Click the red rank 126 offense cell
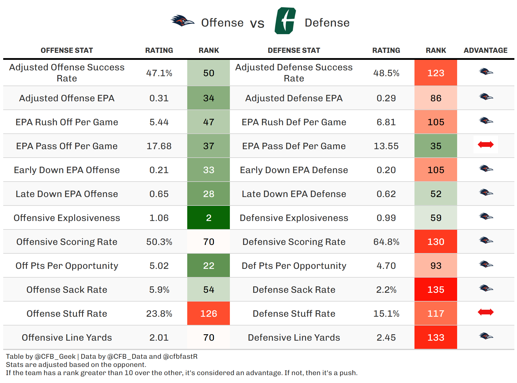The height and width of the screenshot is (383, 517). (209, 314)
